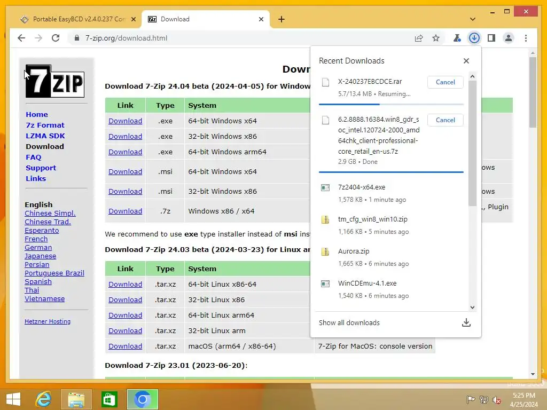Click file icon of X-240237EBCDCE.rar
This screenshot has height=410, width=547.
[325, 82]
